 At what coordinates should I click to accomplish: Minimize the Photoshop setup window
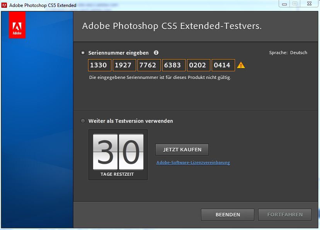pyautogui.click(x=284, y=3)
